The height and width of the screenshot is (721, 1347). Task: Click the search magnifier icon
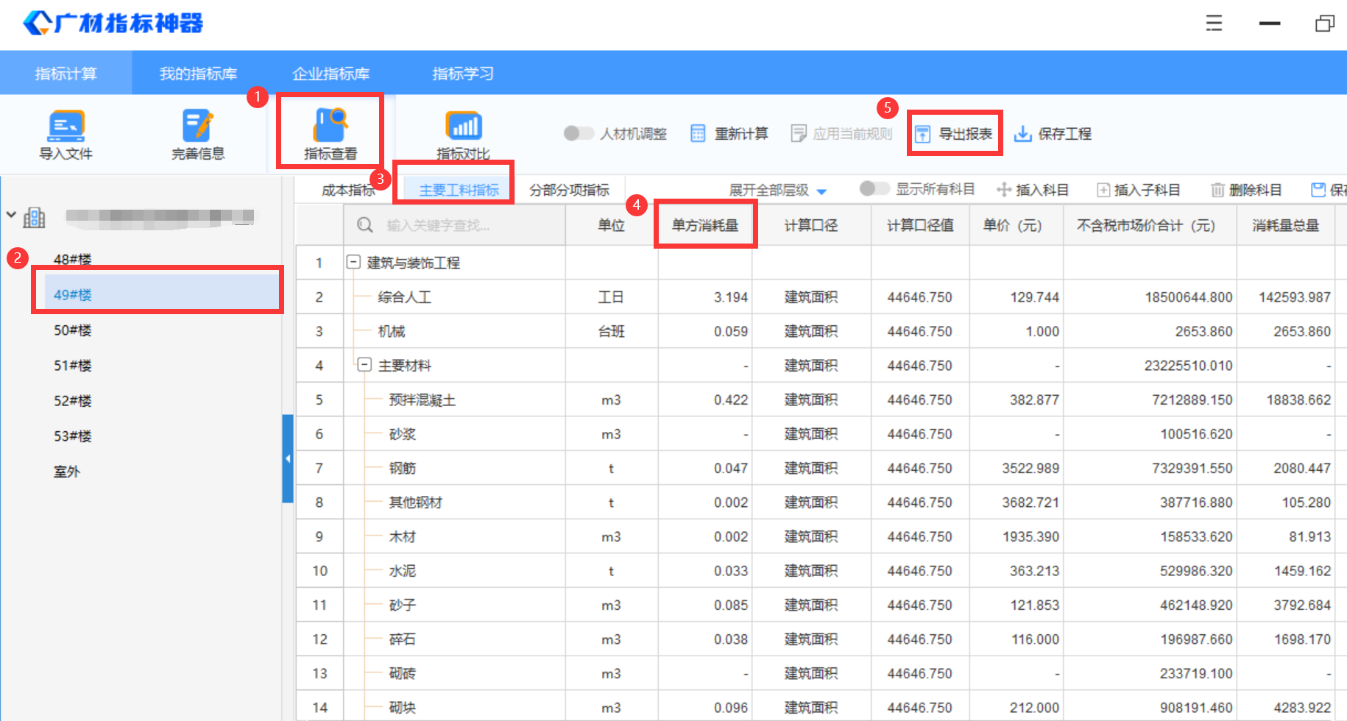point(364,225)
